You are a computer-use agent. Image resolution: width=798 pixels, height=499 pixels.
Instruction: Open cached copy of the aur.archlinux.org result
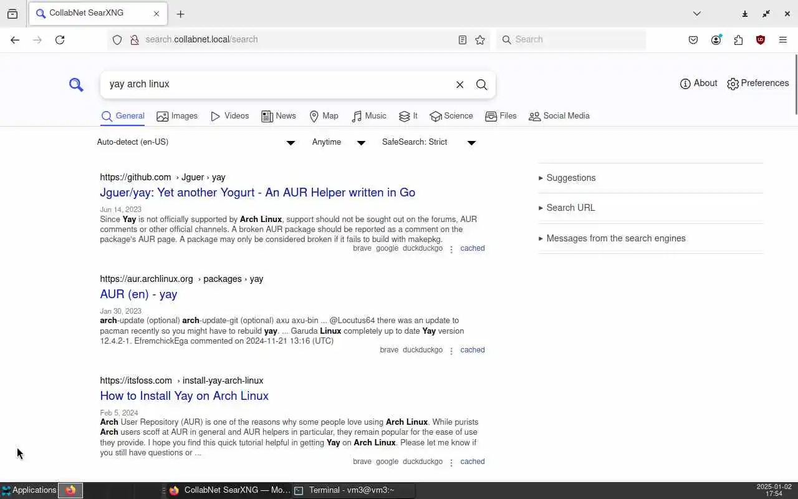[473, 350]
